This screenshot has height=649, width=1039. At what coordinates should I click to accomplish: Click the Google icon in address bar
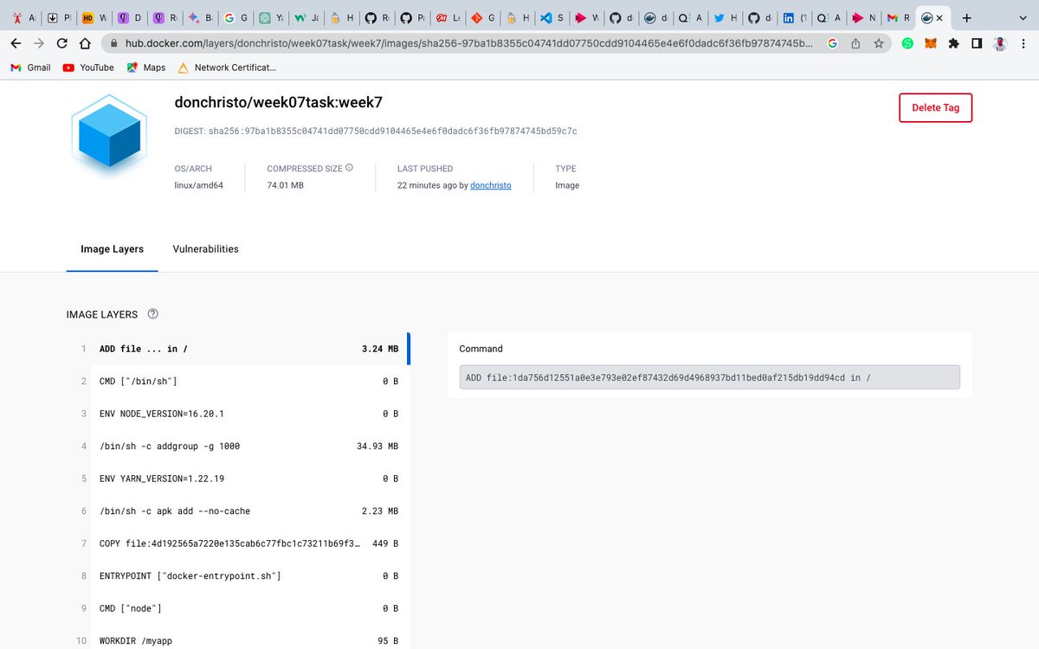[x=832, y=43]
